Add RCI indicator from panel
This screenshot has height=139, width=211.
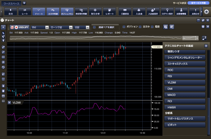tap(185, 101)
